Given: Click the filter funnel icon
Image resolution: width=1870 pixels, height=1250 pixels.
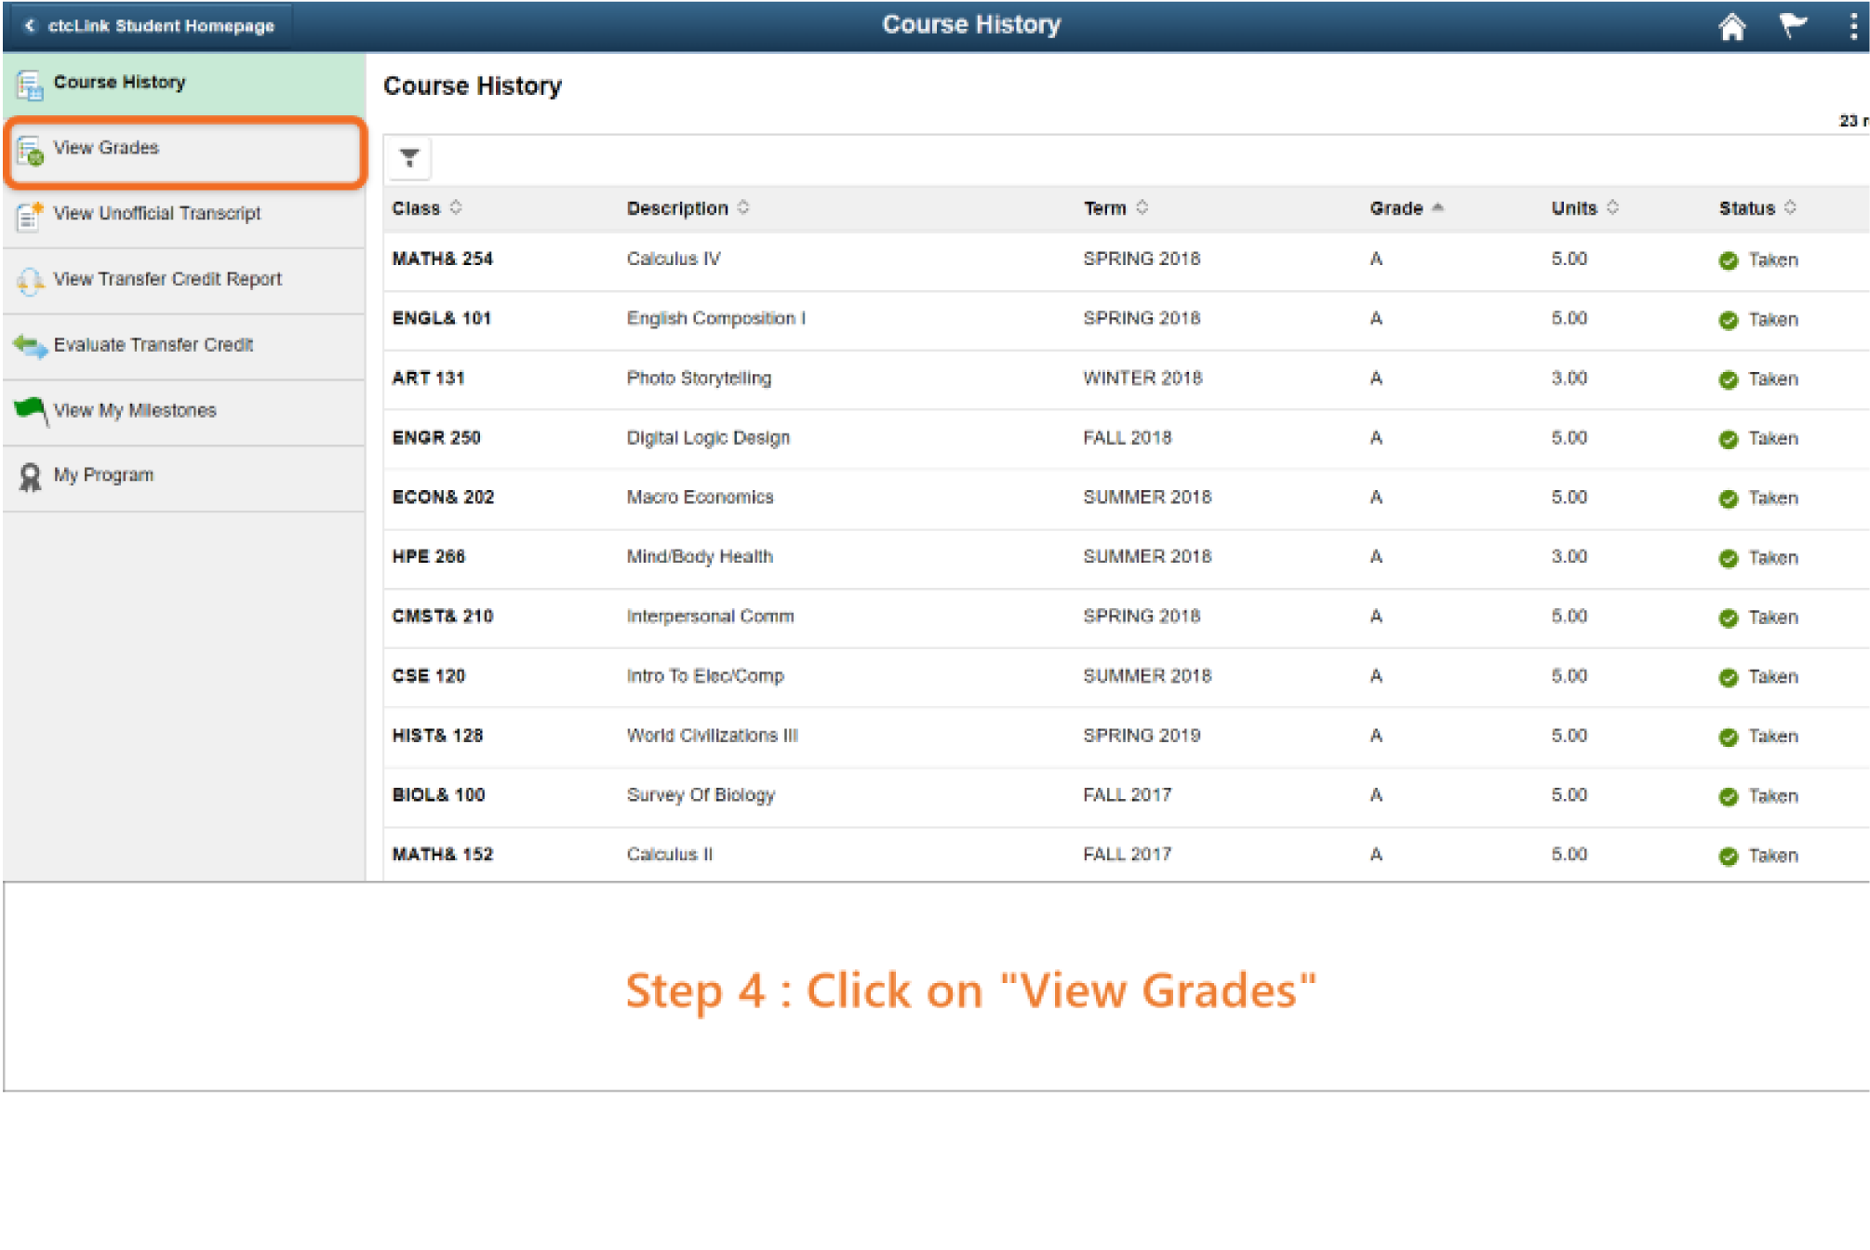Looking at the screenshot, I should tap(409, 158).
